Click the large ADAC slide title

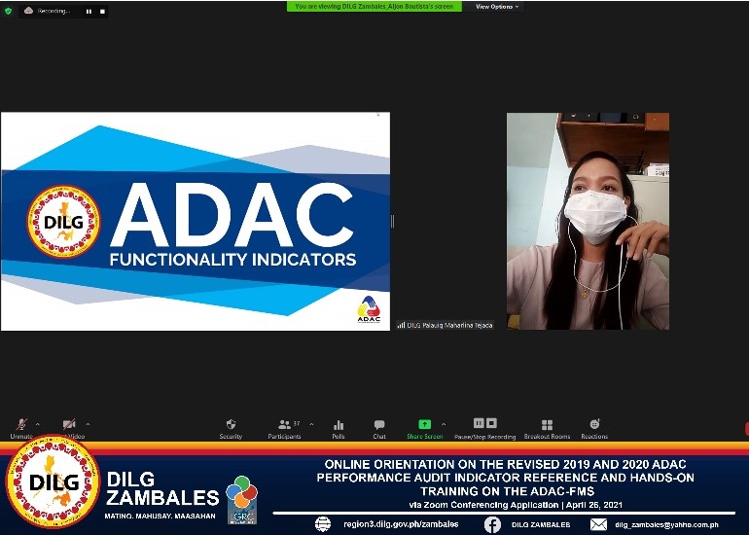pos(232,215)
